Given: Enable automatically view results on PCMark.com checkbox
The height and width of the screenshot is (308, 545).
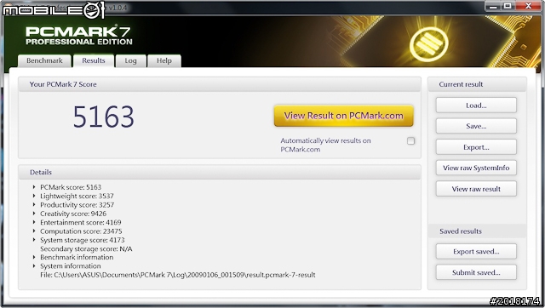Looking at the screenshot, I should 410,140.
